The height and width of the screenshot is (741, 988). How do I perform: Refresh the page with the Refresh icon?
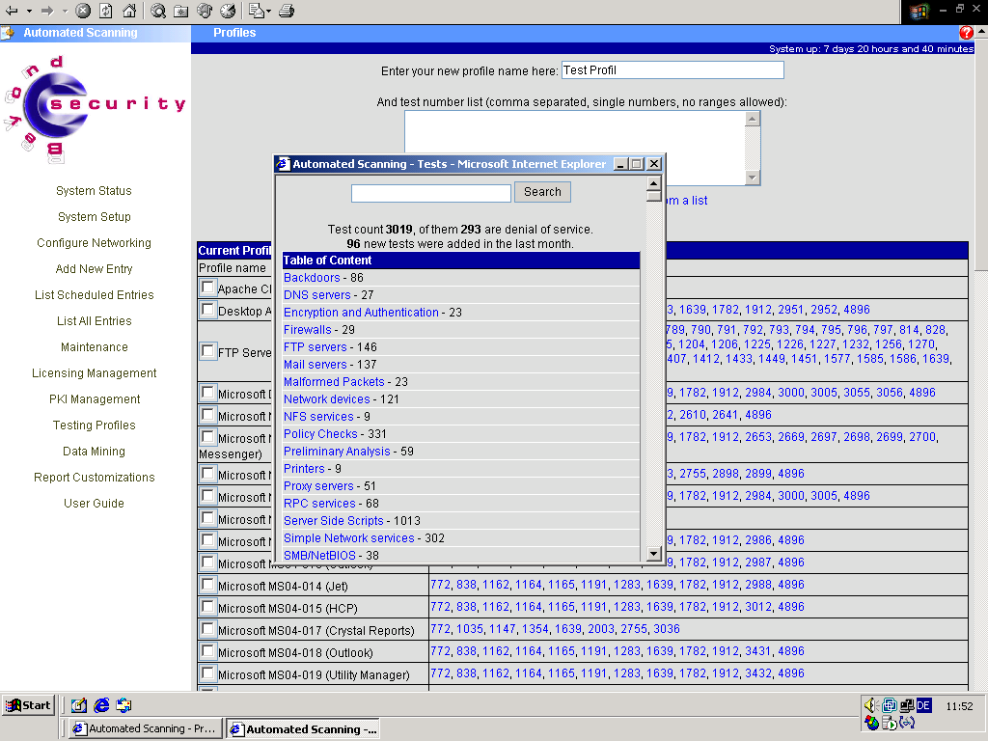pyautogui.click(x=106, y=11)
